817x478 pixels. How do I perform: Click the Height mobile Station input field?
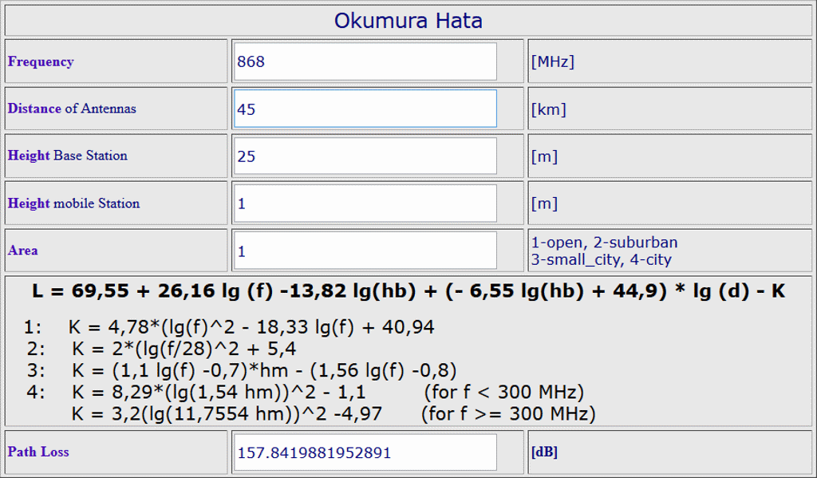(x=365, y=203)
